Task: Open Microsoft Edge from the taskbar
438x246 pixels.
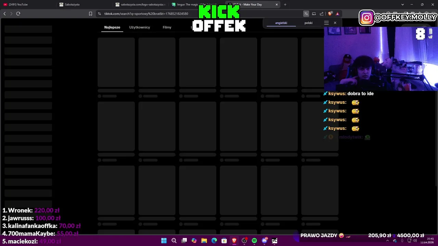Action: (x=214, y=241)
